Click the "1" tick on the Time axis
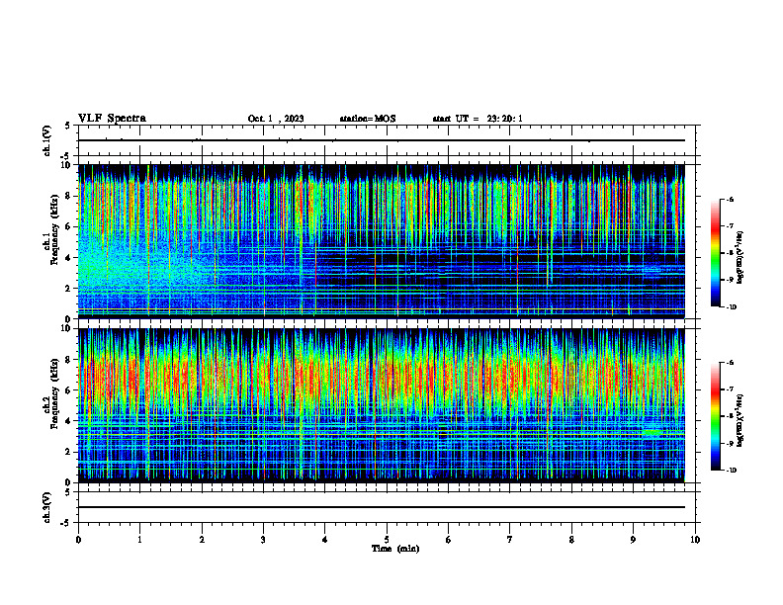Image resolution: width=783 pixels, height=605 pixels. tap(140, 540)
